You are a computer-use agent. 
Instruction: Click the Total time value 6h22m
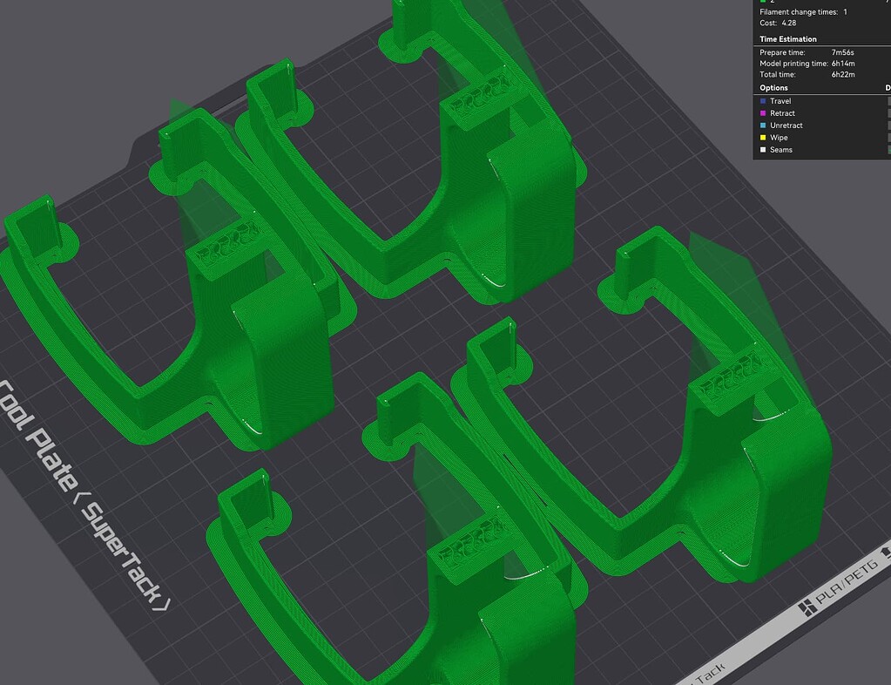click(x=843, y=74)
